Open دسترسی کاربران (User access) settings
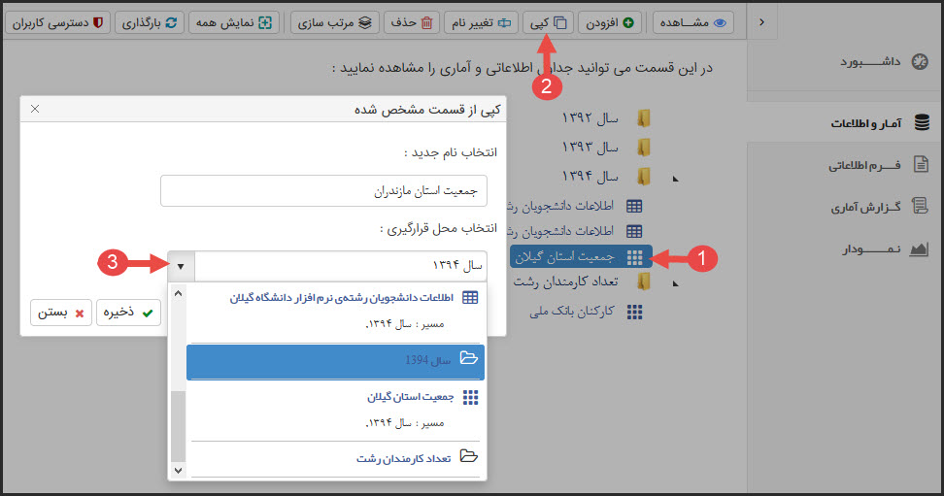The width and height of the screenshot is (944, 496). point(56,21)
